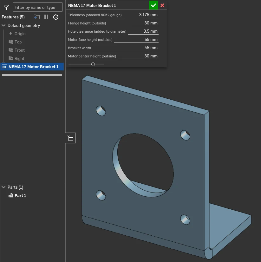Select the Origin feature

click(x=20, y=34)
